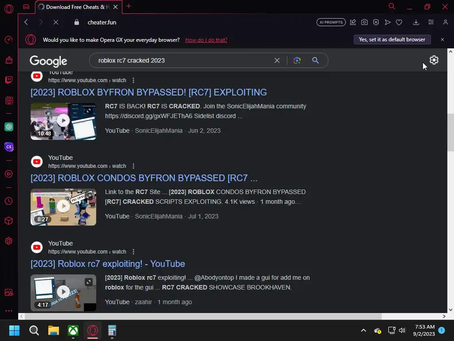This screenshot has height=341, width=454.
Task: Play the 8:27 video thumbnail
Action: [63, 207]
